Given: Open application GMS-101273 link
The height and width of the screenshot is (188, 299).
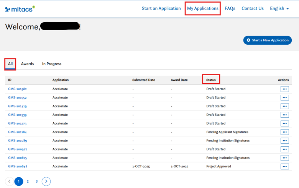Looking at the screenshot, I should pos(17,123).
